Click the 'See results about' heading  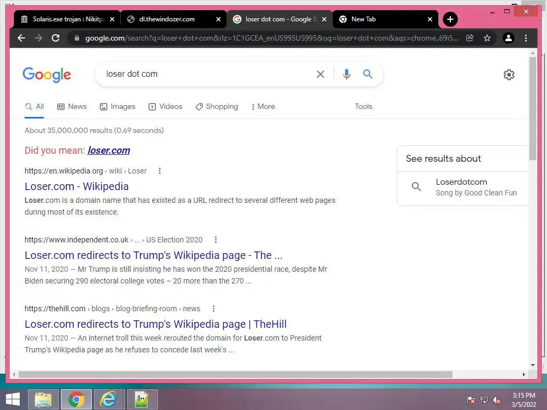[443, 159]
